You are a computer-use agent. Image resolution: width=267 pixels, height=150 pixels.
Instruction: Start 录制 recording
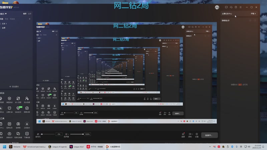(190, 135)
